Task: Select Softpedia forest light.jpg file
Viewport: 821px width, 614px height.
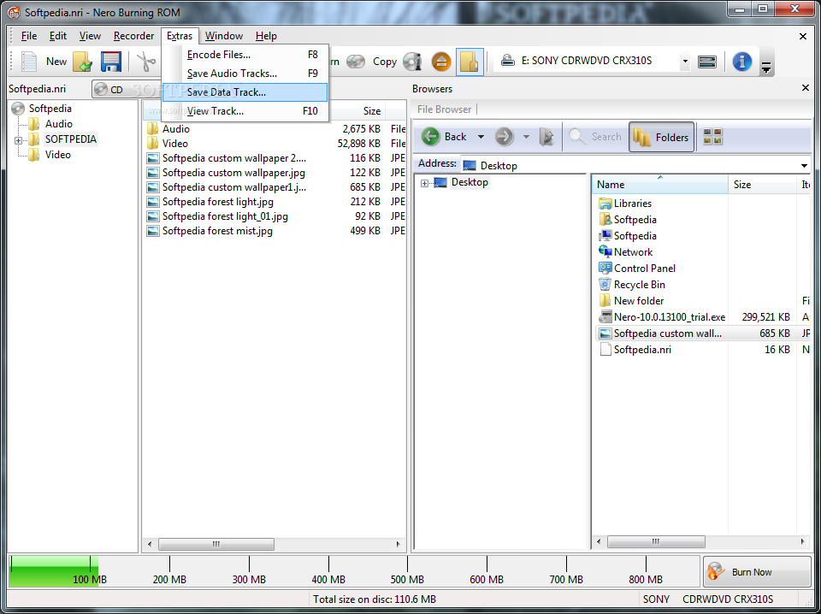Action: (x=275, y=202)
